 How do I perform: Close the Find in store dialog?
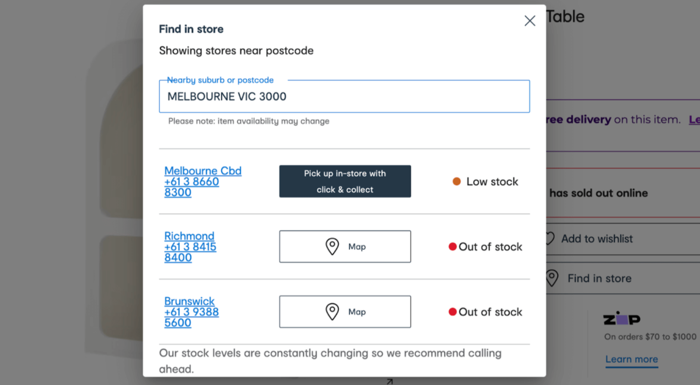(x=530, y=21)
